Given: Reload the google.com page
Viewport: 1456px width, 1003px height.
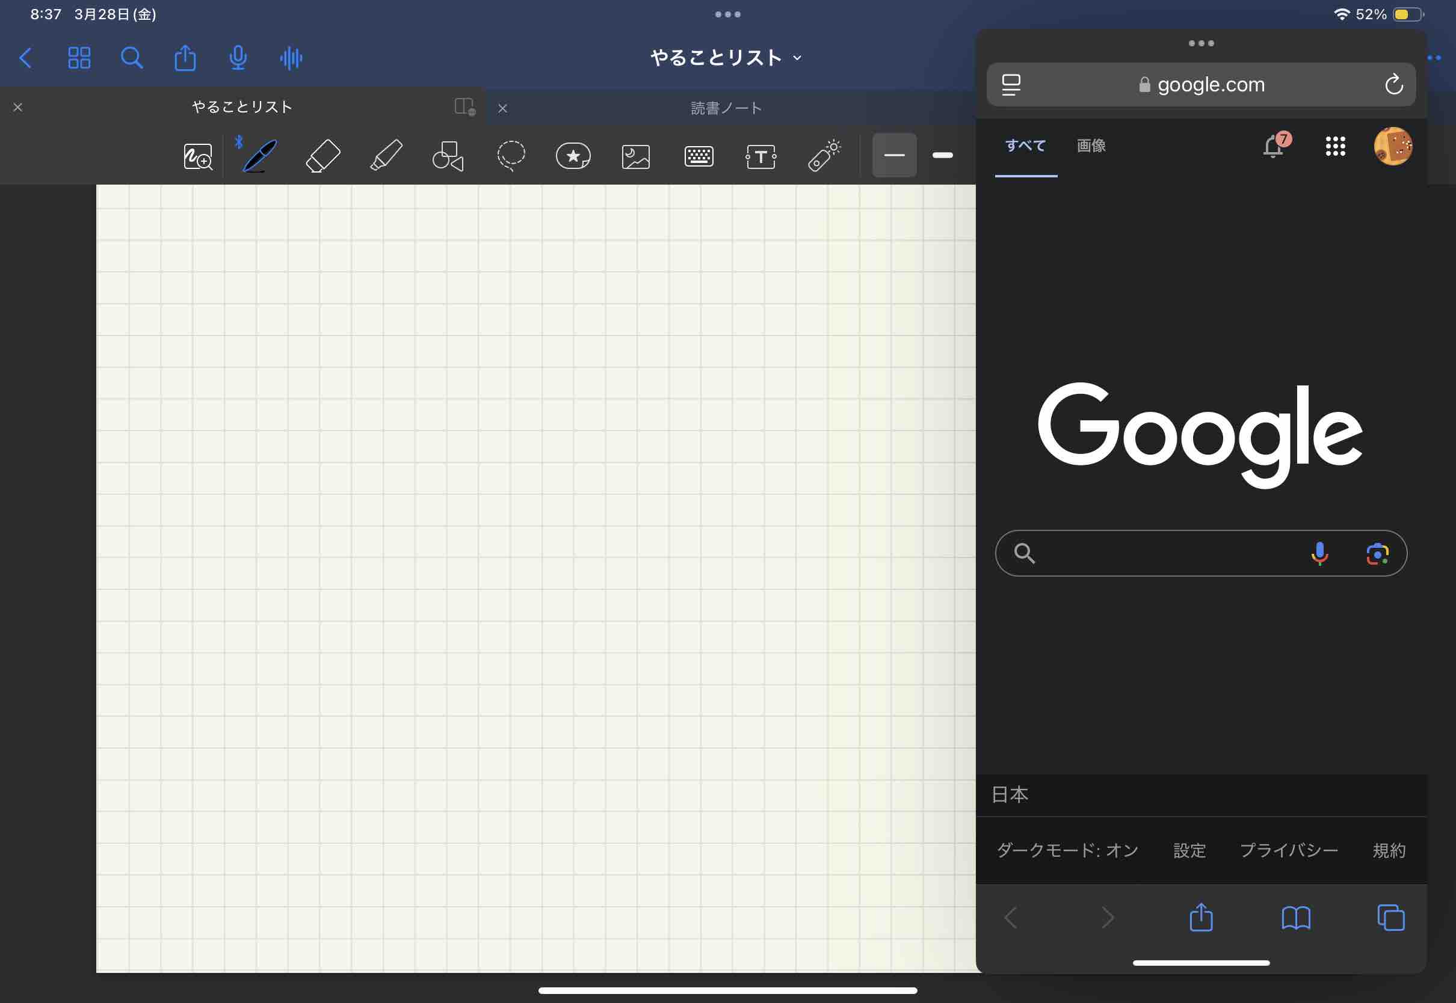Looking at the screenshot, I should pos(1394,84).
